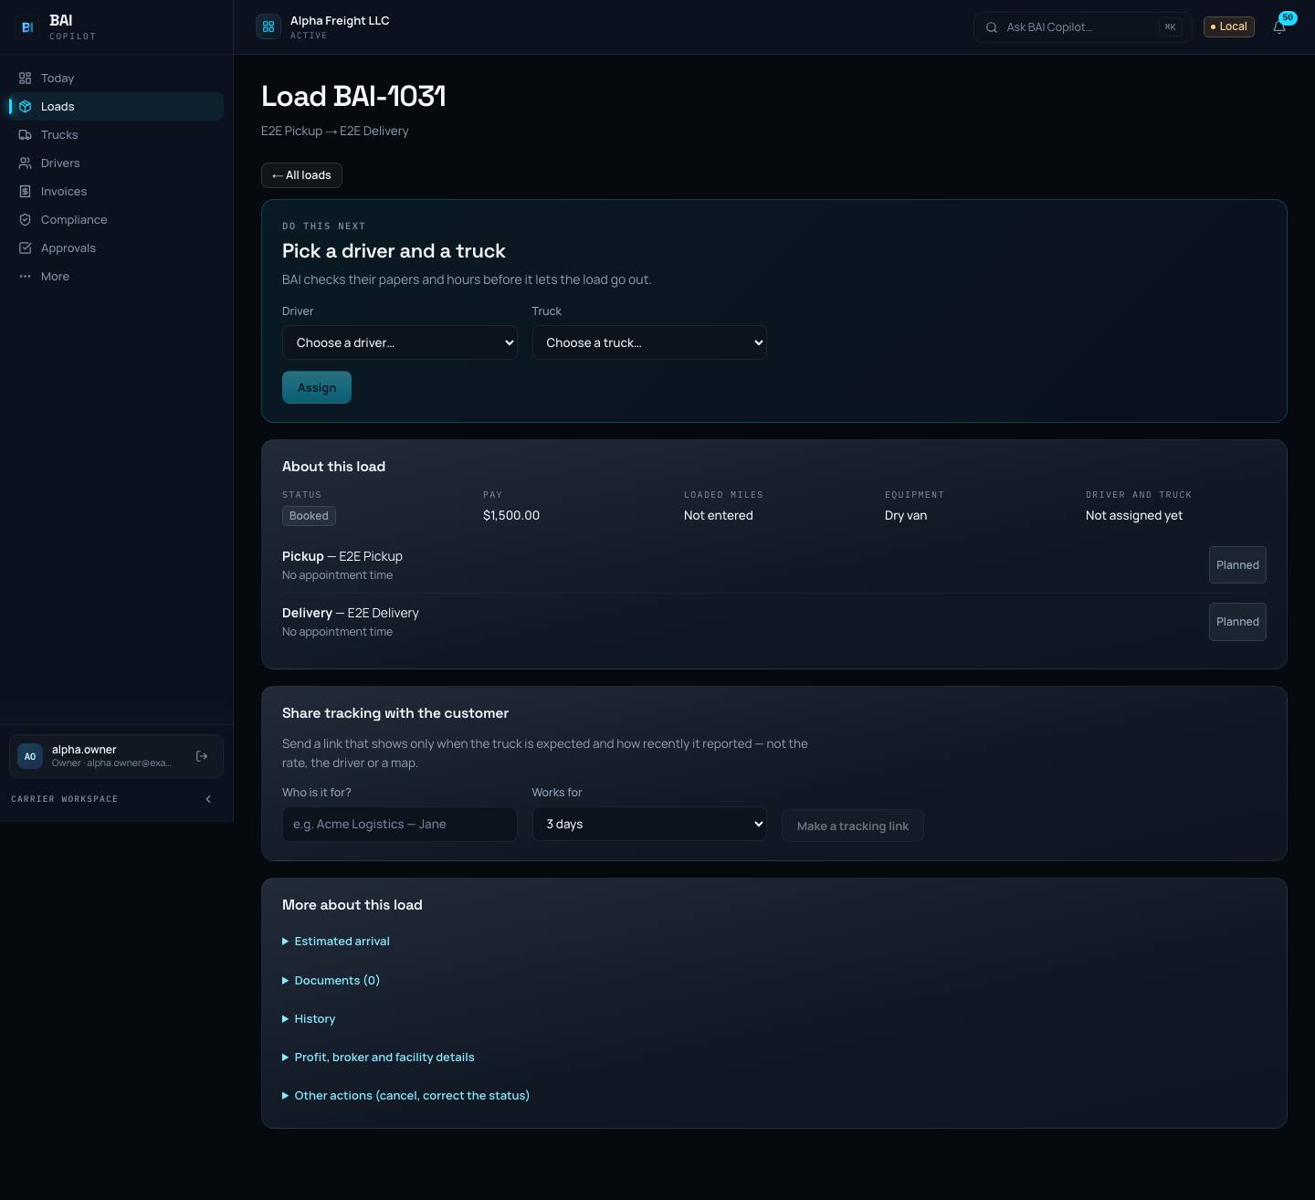Click the BAI Copilot logo icon
The width and height of the screenshot is (1315, 1200).
pos(27,27)
